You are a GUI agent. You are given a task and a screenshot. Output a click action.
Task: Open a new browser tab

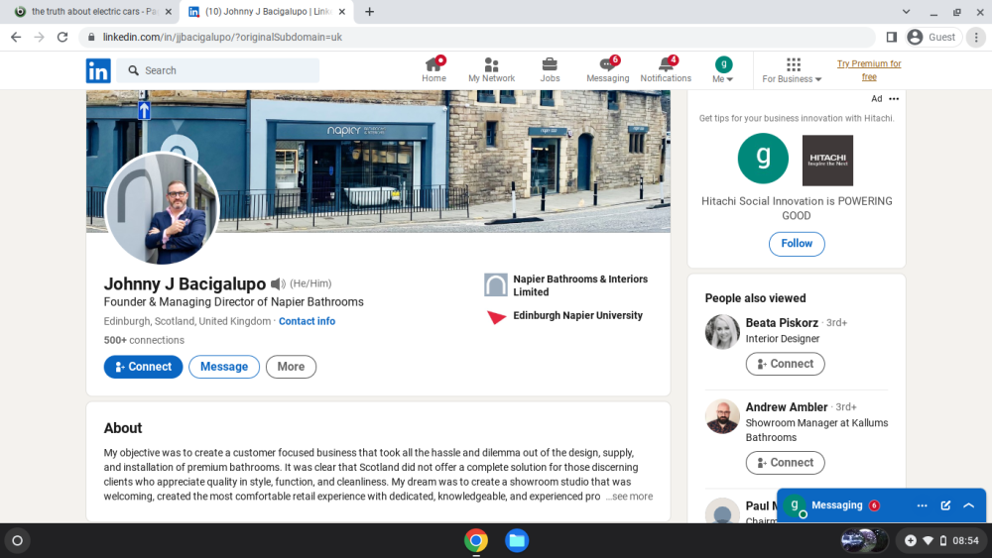[x=369, y=11]
